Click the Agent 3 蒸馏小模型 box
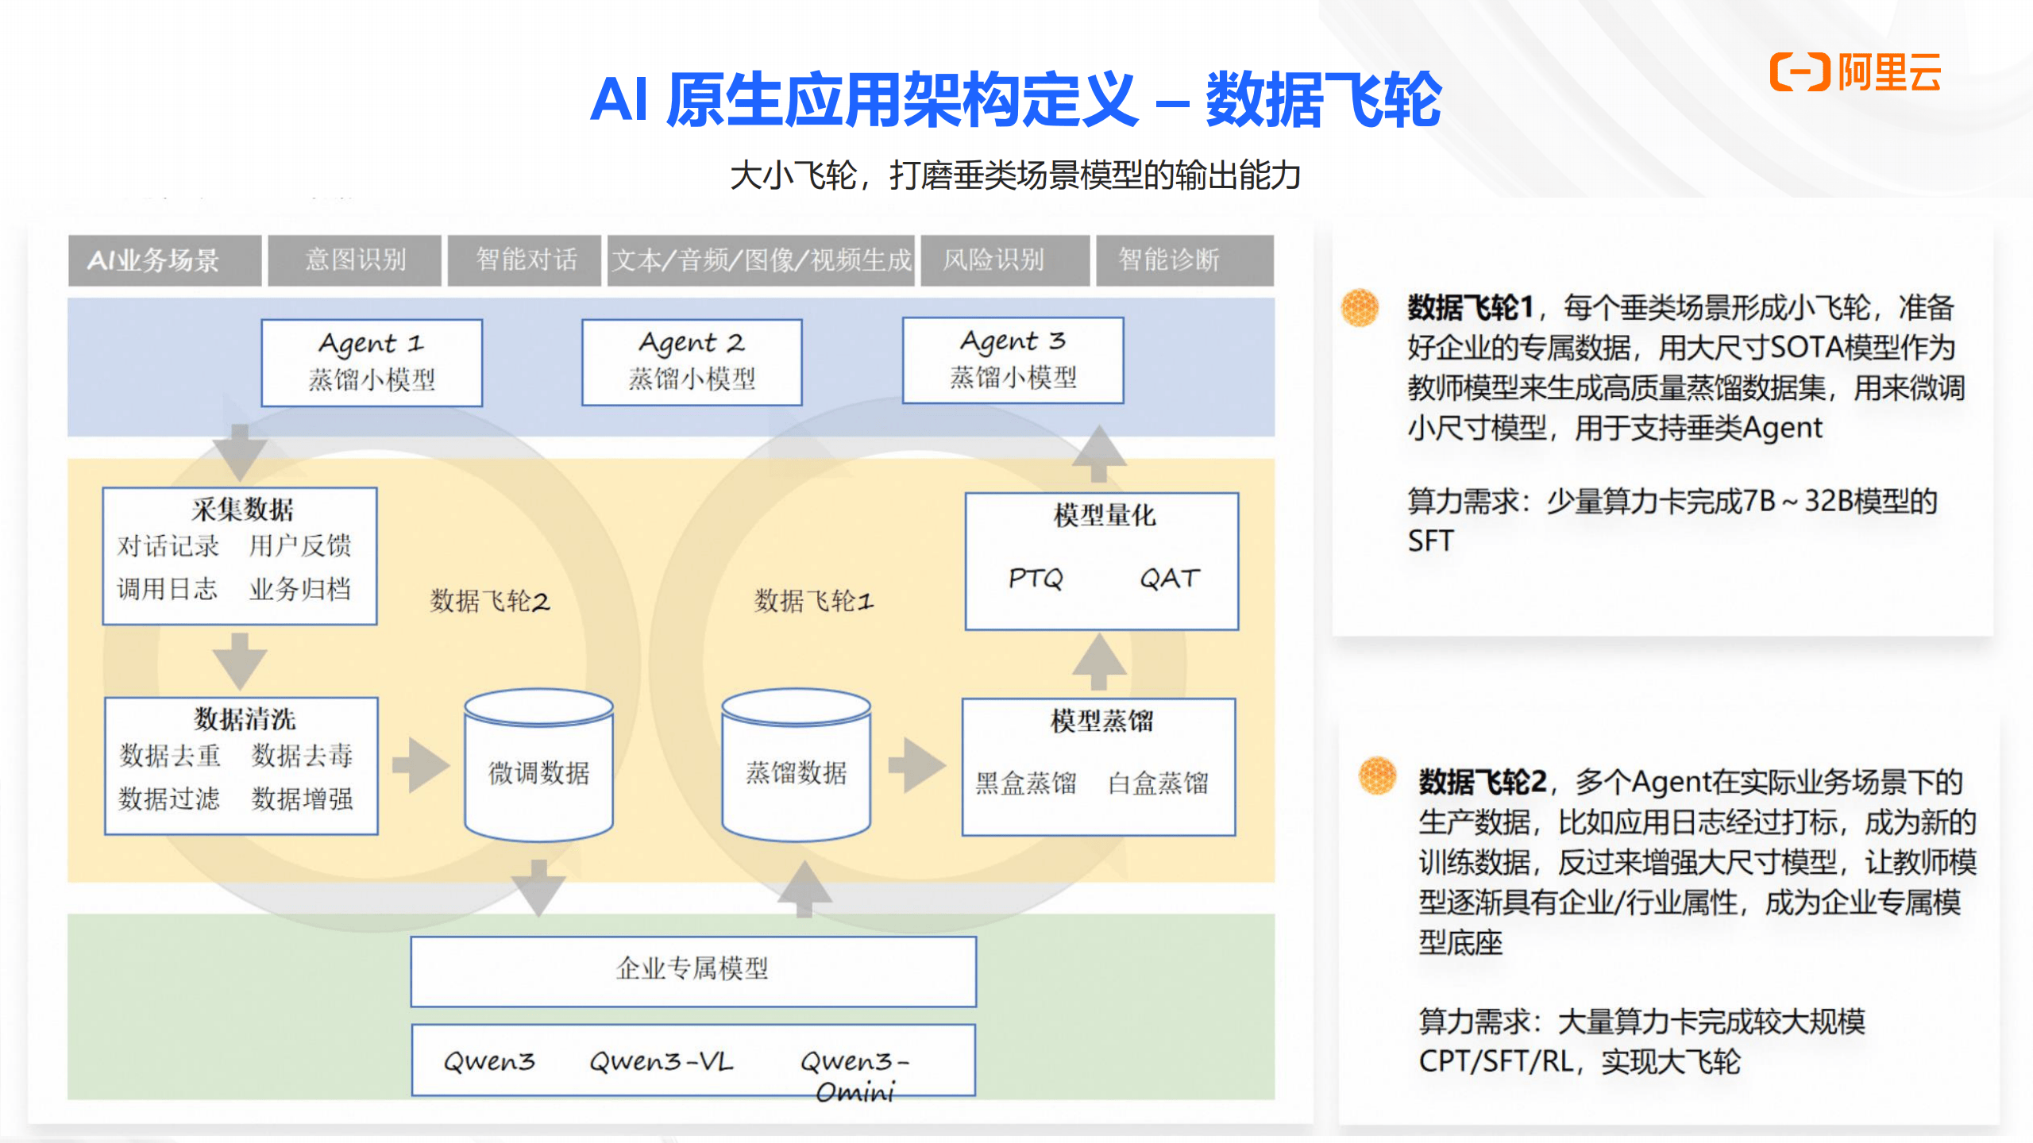Screen dimensions: 2033x1143 click(1013, 360)
